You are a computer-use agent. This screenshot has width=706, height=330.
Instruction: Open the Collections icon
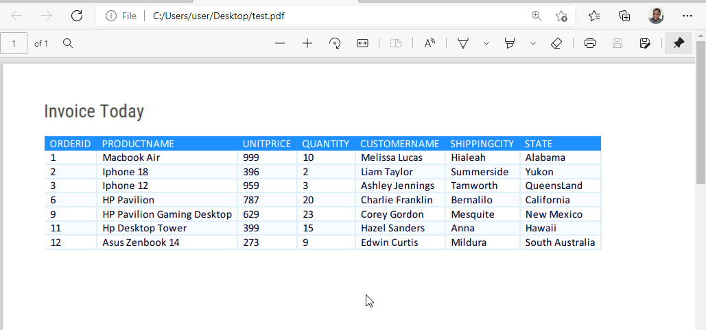click(624, 16)
